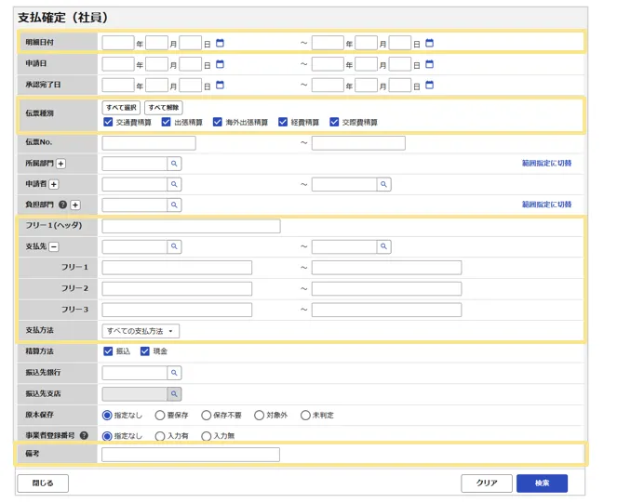Viewport: 617px width, 503px height.
Task: Uncheck the 現金 settlement method checkbox
Action: [144, 351]
